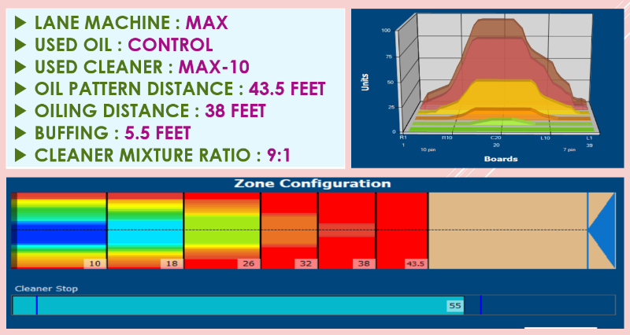Select the zone ending at 38 feet
This screenshot has height=335, width=630.
[x=347, y=230]
